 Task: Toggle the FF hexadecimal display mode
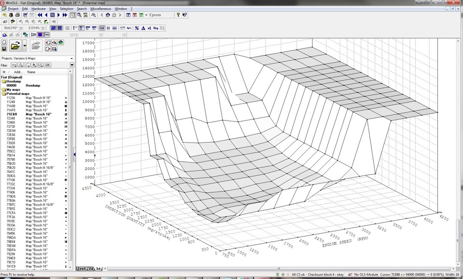click(x=109, y=28)
